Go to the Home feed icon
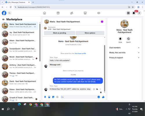 pyautogui.click(x=44, y=13)
